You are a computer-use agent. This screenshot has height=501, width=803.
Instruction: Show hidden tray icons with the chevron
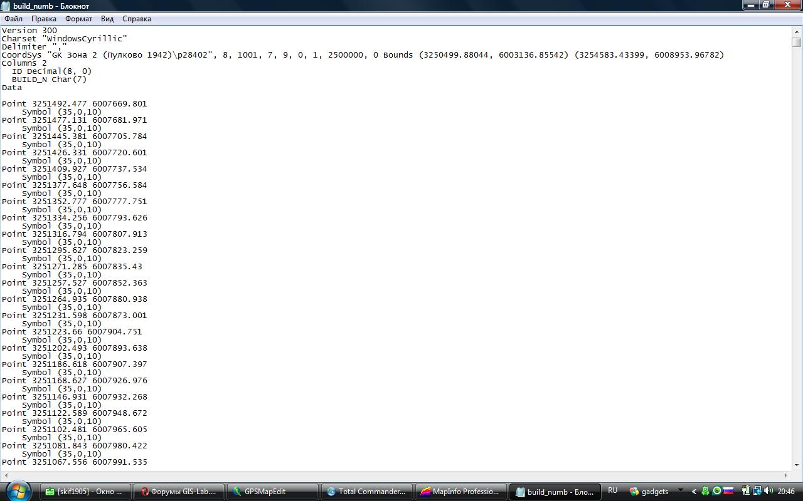pos(694,492)
